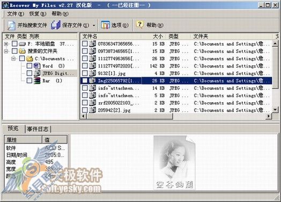Click the 选项 toolbar icon
Screen dimensions: 281x202
click(105, 25)
